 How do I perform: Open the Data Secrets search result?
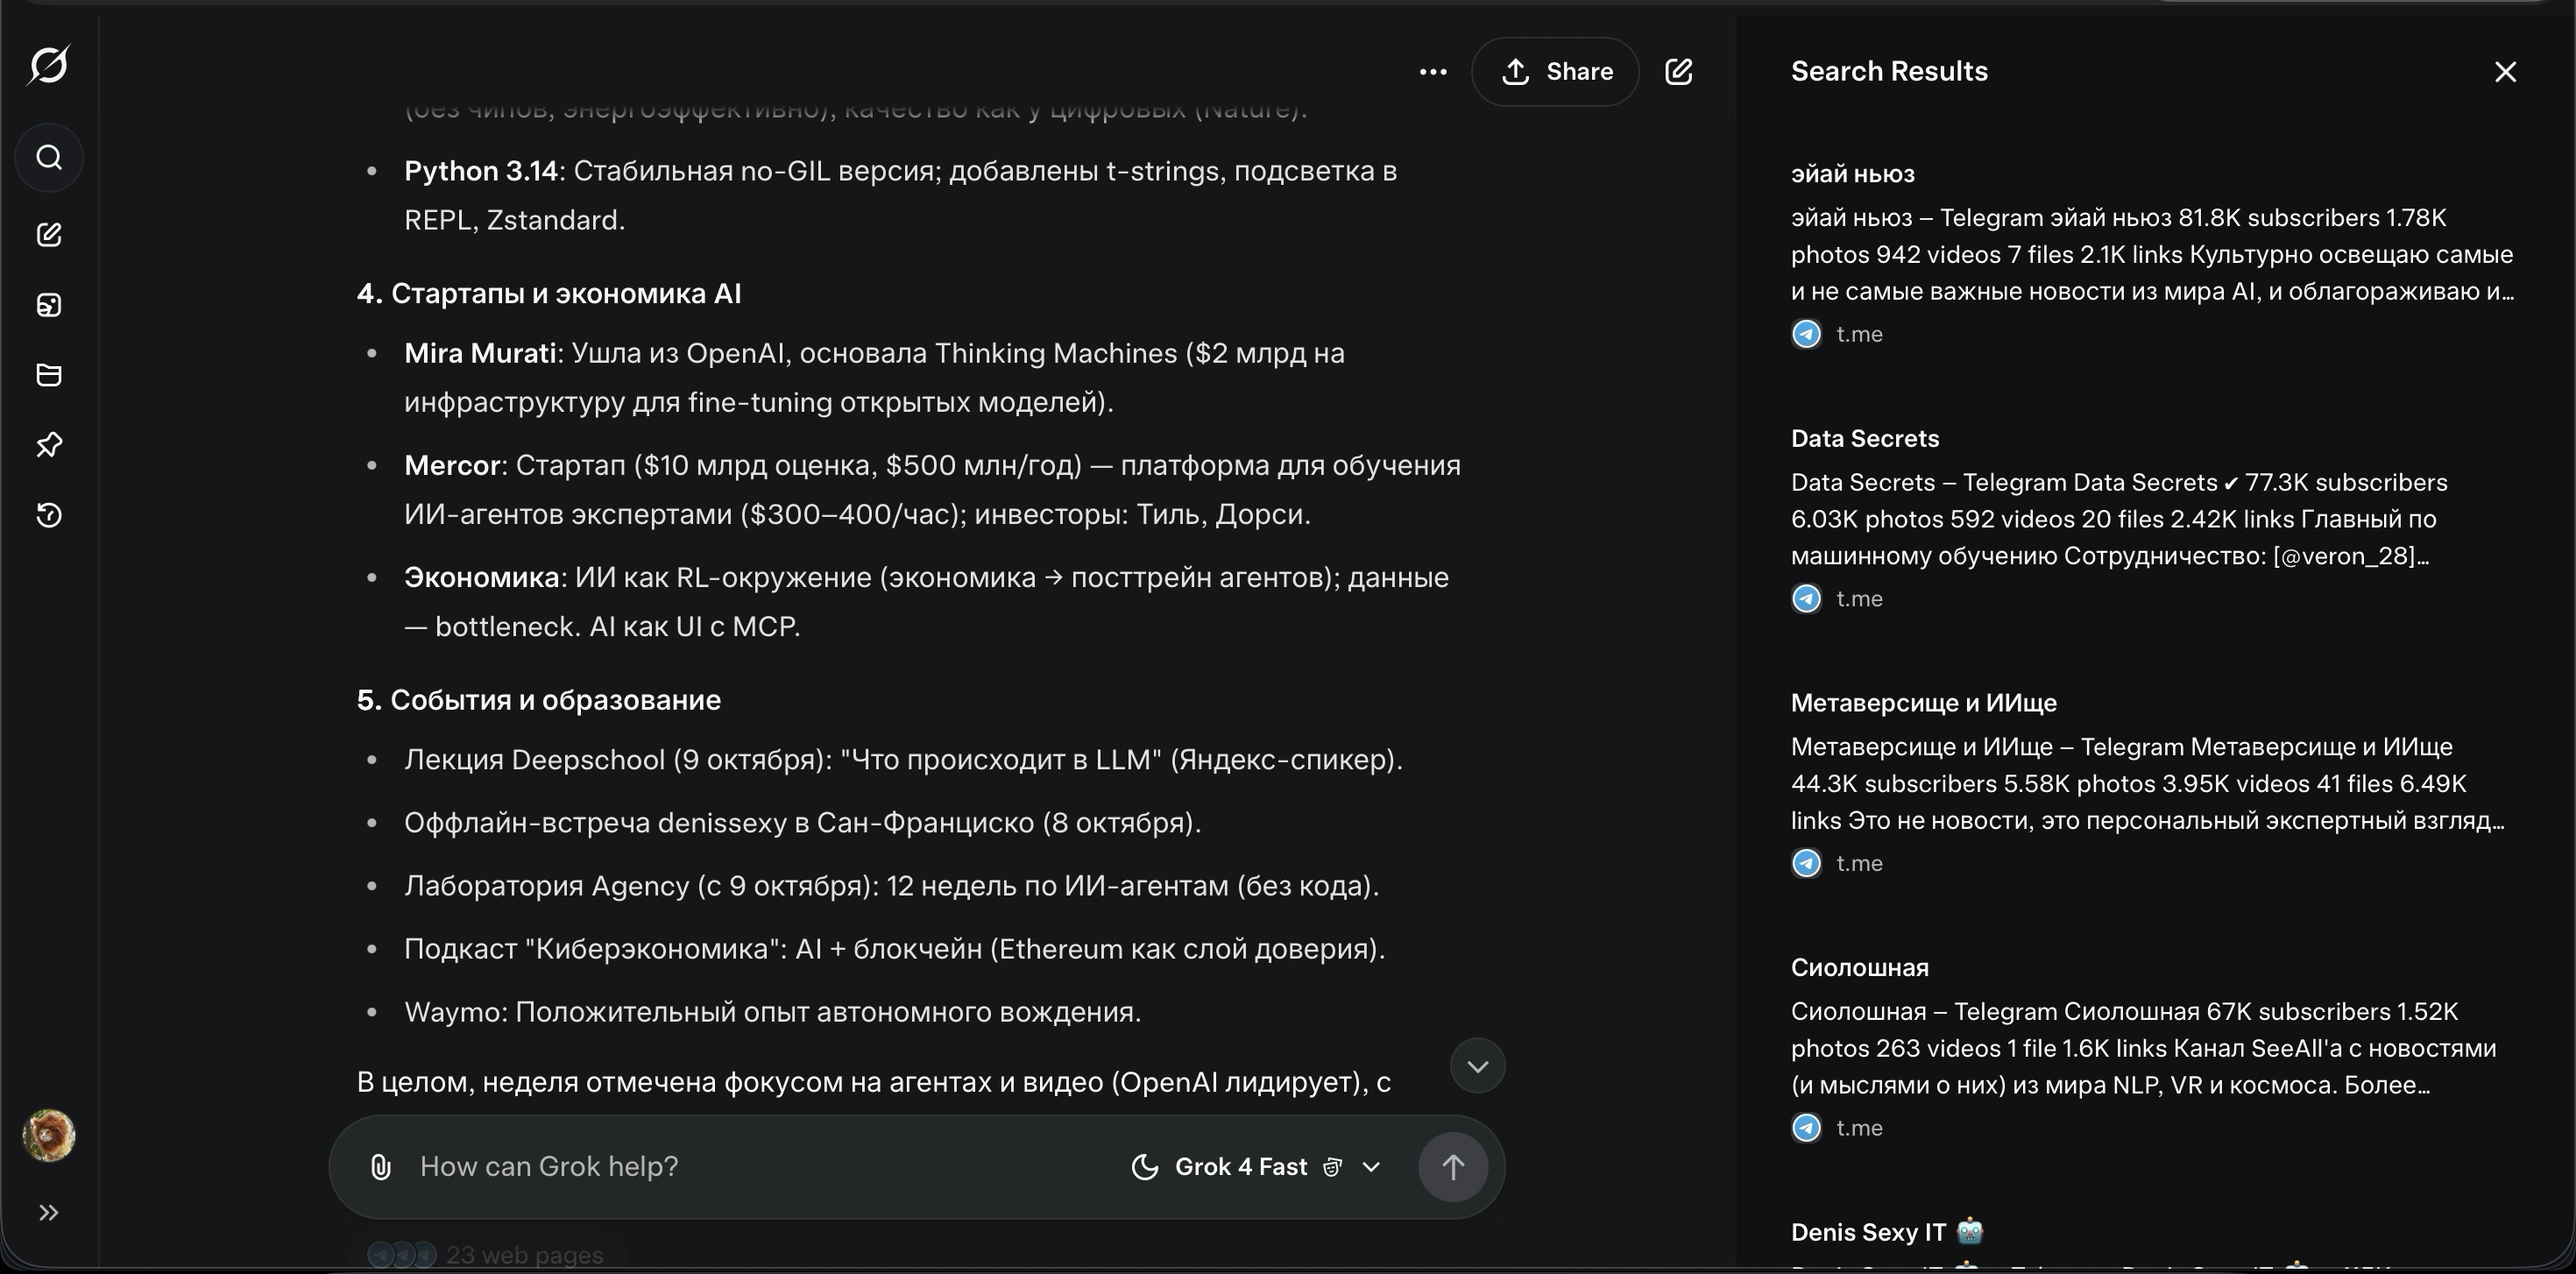[x=1864, y=439]
